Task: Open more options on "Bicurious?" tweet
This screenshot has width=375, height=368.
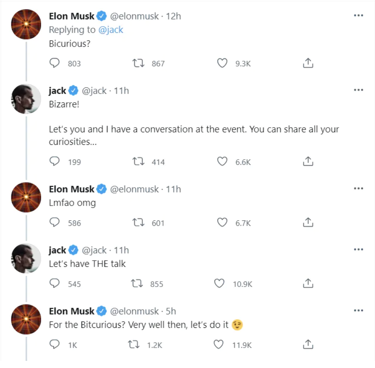Action: click(x=358, y=16)
